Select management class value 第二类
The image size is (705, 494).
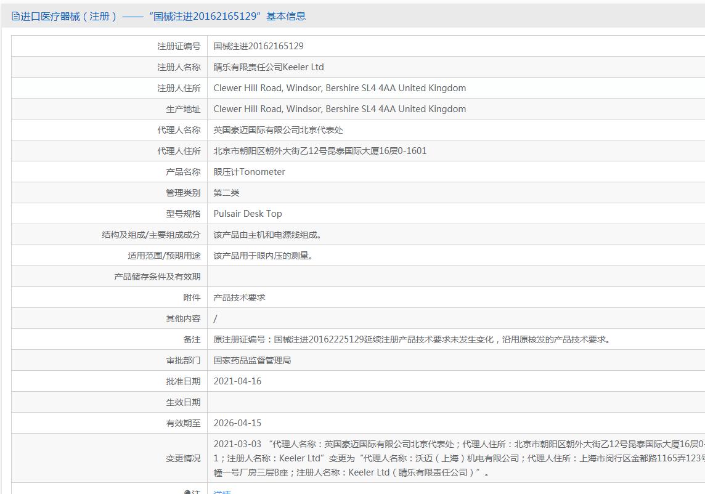pos(226,193)
